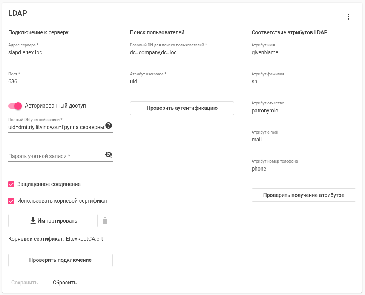Delete root certificate with trash icon
This screenshot has height=295, width=365.
click(105, 221)
